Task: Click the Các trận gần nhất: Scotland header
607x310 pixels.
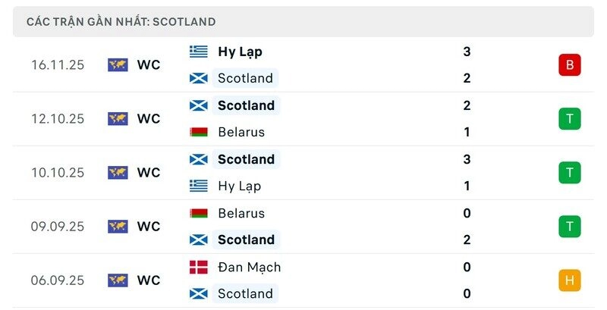Action: coord(121,22)
